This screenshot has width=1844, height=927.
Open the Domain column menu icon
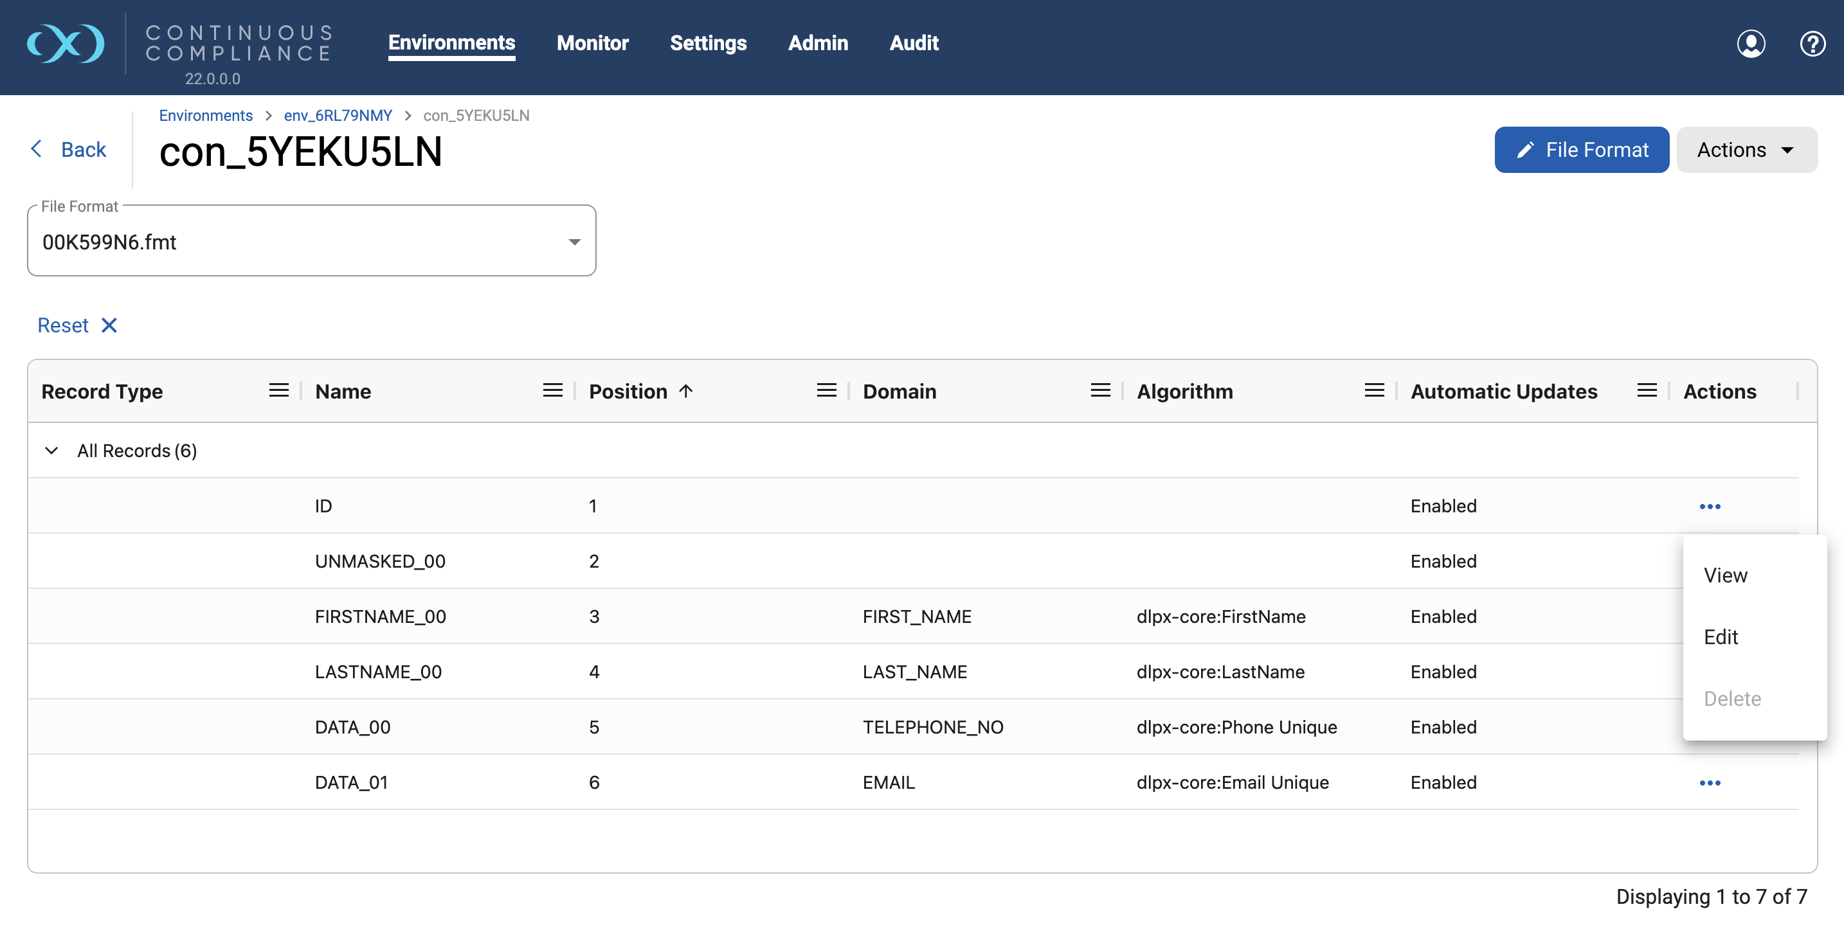click(1100, 391)
